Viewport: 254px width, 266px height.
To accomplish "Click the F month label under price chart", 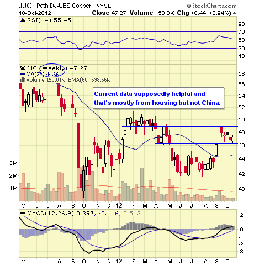I will pyautogui.click(x=134, y=206).
